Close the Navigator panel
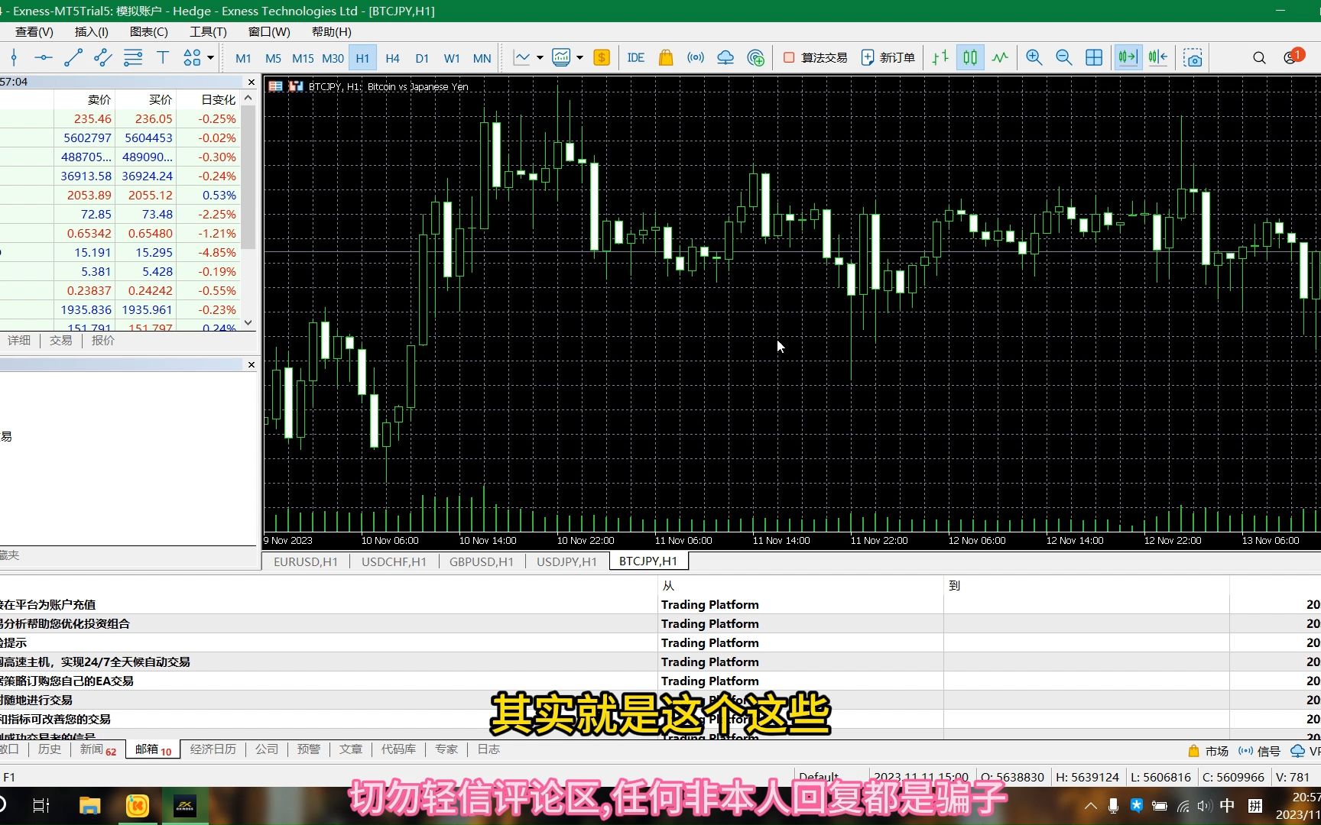The image size is (1321, 825). (x=252, y=364)
